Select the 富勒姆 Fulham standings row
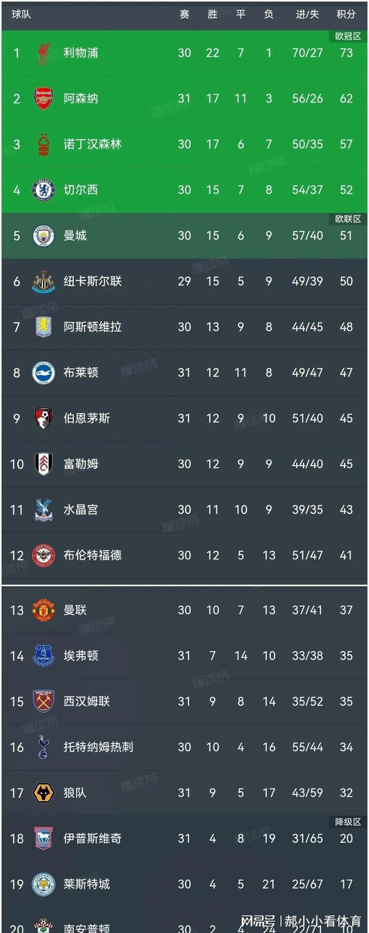The image size is (369, 933). tap(184, 464)
